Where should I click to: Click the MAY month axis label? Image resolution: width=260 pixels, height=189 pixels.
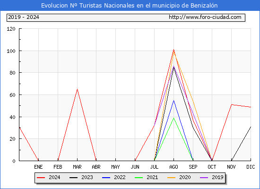(x=115, y=167)
